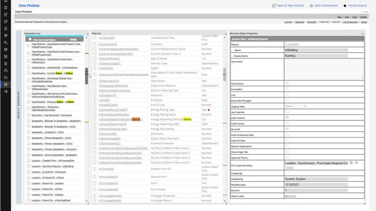Click the Save BO action

336,22
